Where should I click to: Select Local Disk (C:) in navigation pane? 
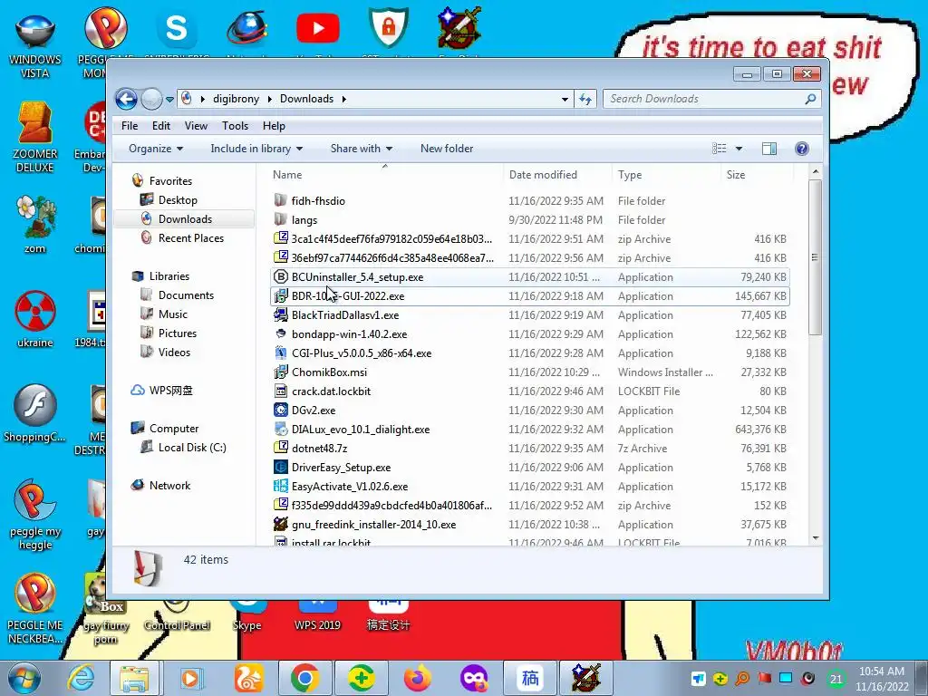[192, 448]
